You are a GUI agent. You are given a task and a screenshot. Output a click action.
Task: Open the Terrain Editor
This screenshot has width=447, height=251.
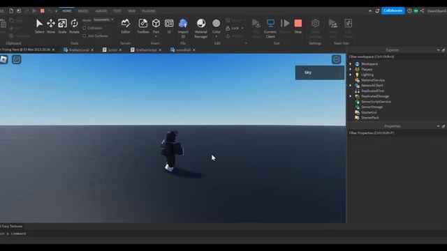[x=126, y=26]
